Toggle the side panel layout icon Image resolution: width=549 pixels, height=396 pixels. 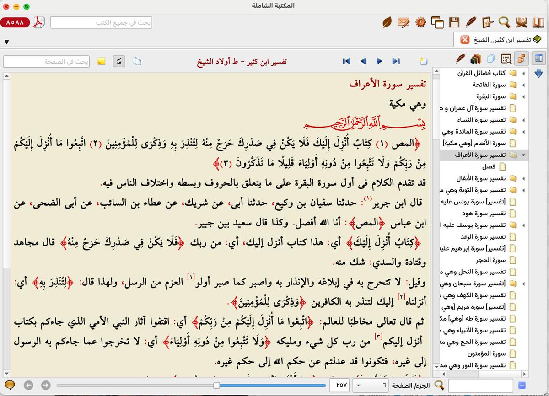pos(538,59)
